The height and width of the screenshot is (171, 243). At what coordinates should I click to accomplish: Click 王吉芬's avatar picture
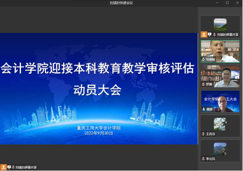(220, 124)
